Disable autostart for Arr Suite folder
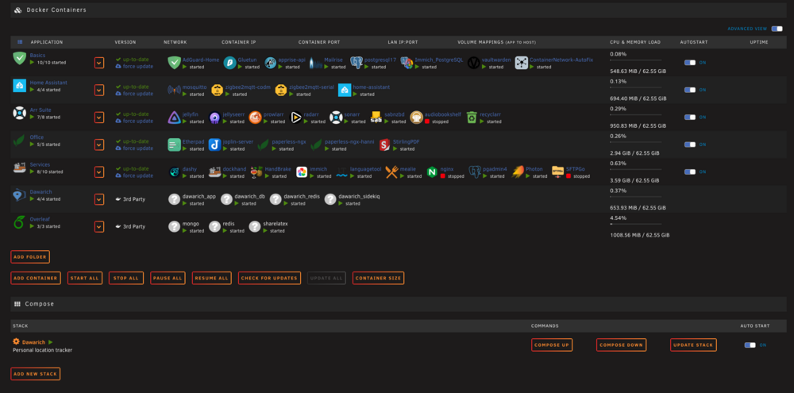 tap(690, 117)
